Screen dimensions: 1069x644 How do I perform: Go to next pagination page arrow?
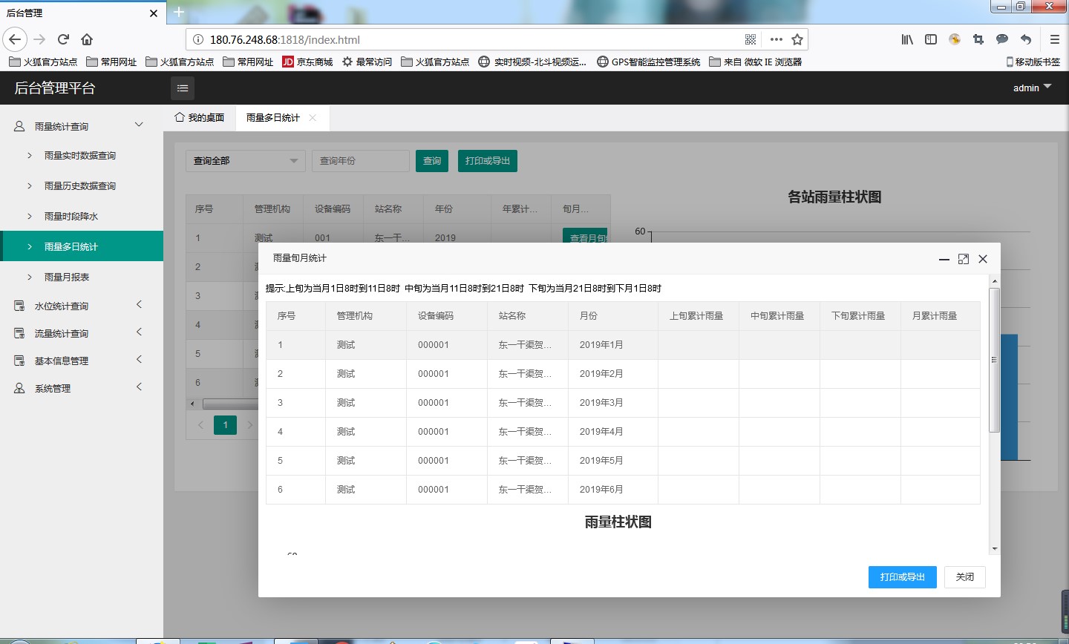[x=250, y=425]
